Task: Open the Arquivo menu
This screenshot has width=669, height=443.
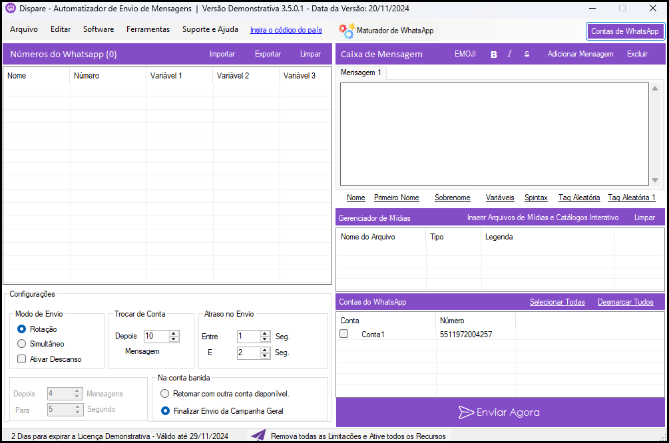Action: click(24, 29)
